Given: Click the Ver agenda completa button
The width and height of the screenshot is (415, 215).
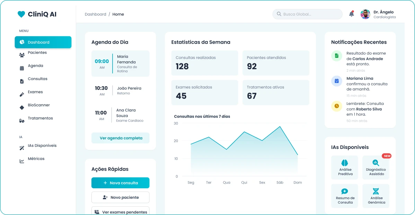Looking at the screenshot, I should pyautogui.click(x=121, y=138).
